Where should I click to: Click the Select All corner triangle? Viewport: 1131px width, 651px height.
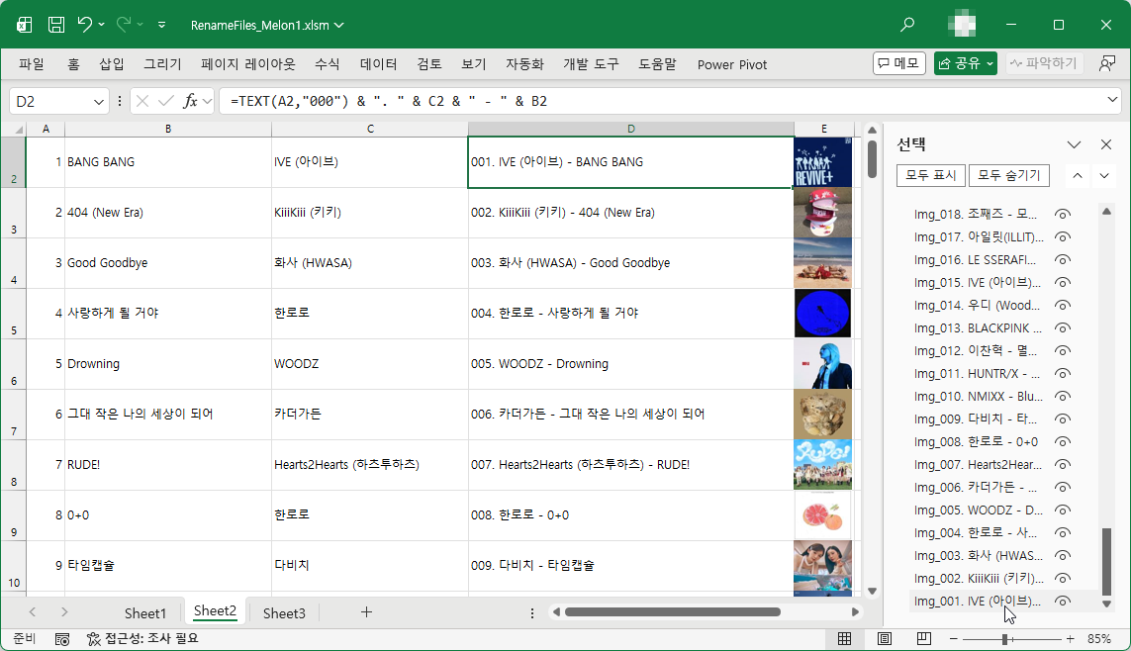coord(19,130)
